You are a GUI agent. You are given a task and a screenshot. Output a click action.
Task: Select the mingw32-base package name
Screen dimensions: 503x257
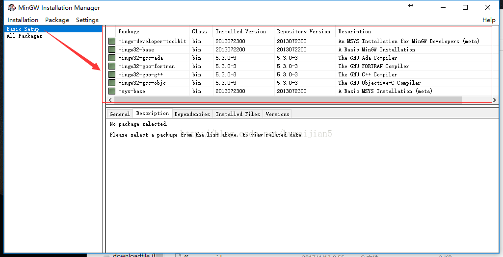[136, 49]
